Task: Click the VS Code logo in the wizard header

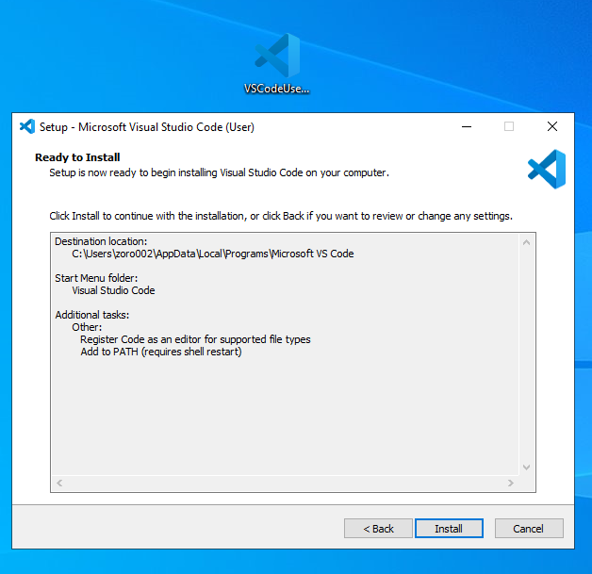Action: pyautogui.click(x=547, y=169)
